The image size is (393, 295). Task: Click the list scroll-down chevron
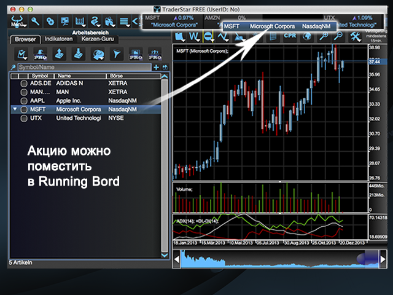pos(165,256)
